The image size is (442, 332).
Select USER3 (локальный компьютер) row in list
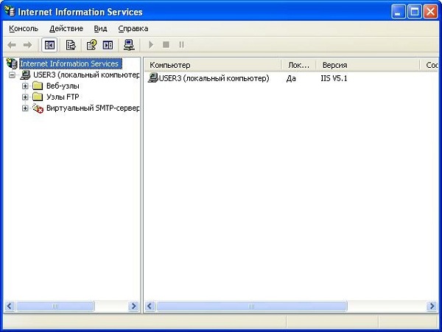coord(214,78)
